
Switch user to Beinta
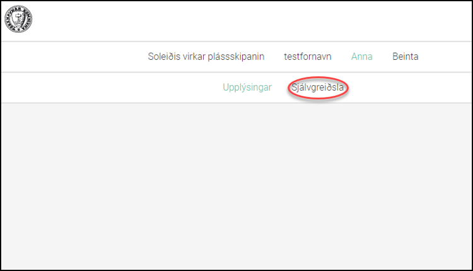click(405, 57)
